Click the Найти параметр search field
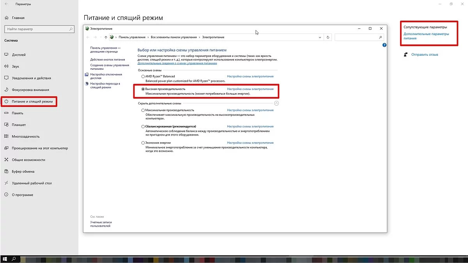The height and width of the screenshot is (263, 468). coord(37,29)
